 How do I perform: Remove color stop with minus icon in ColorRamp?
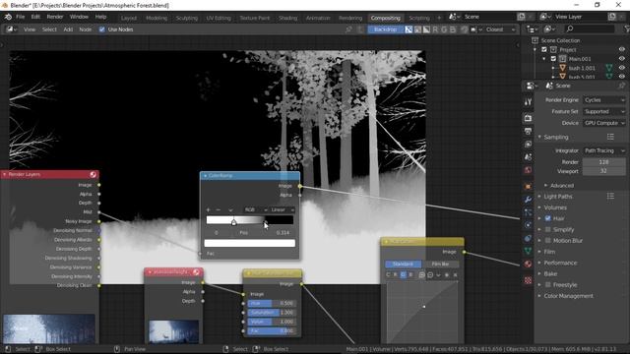(219, 209)
